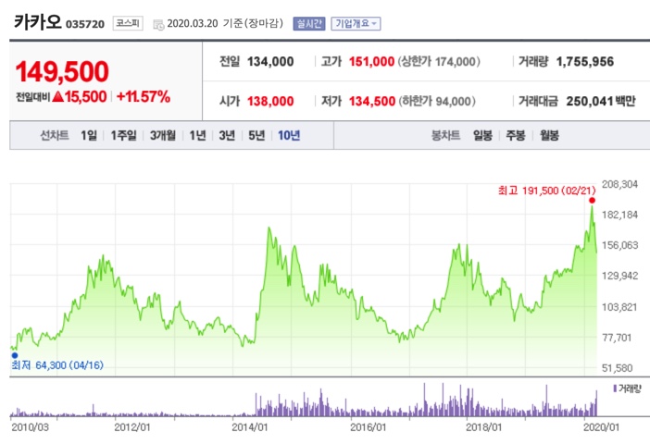Image resolution: width=650 pixels, height=444 pixels.
Task: Click the current price 149,500
Action: [62, 71]
